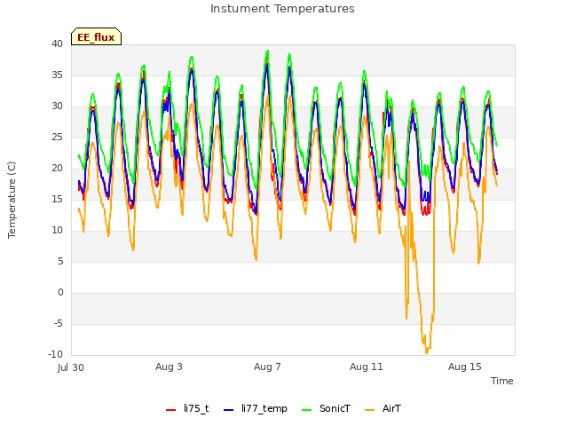
Task: Click the blue li77_temp legend swatch
Action: pos(229,410)
